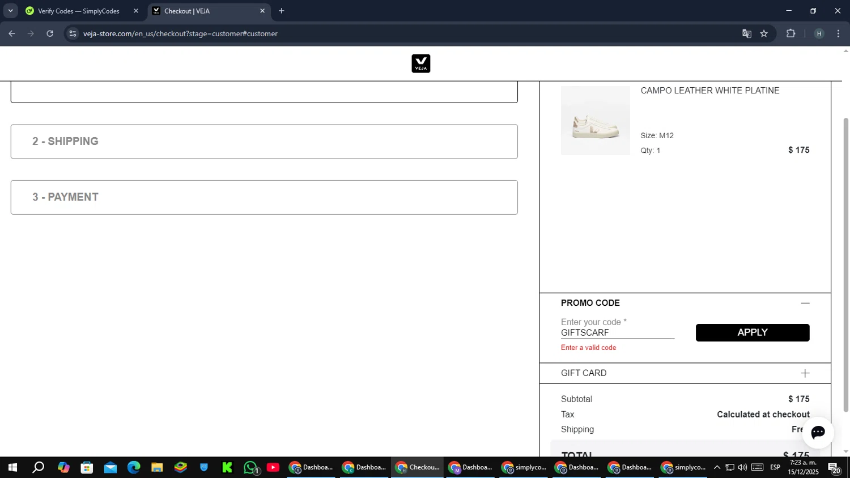
Task: Open Microsoft Store from taskbar
Action: pos(87,467)
